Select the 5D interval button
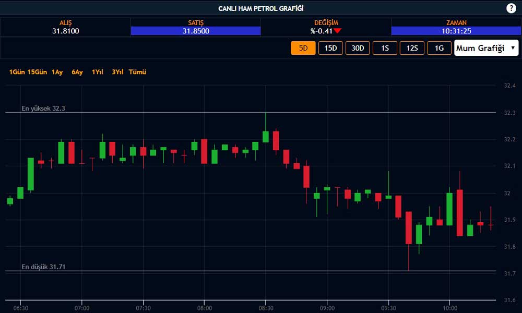This screenshot has height=313, width=522. coord(303,48)
